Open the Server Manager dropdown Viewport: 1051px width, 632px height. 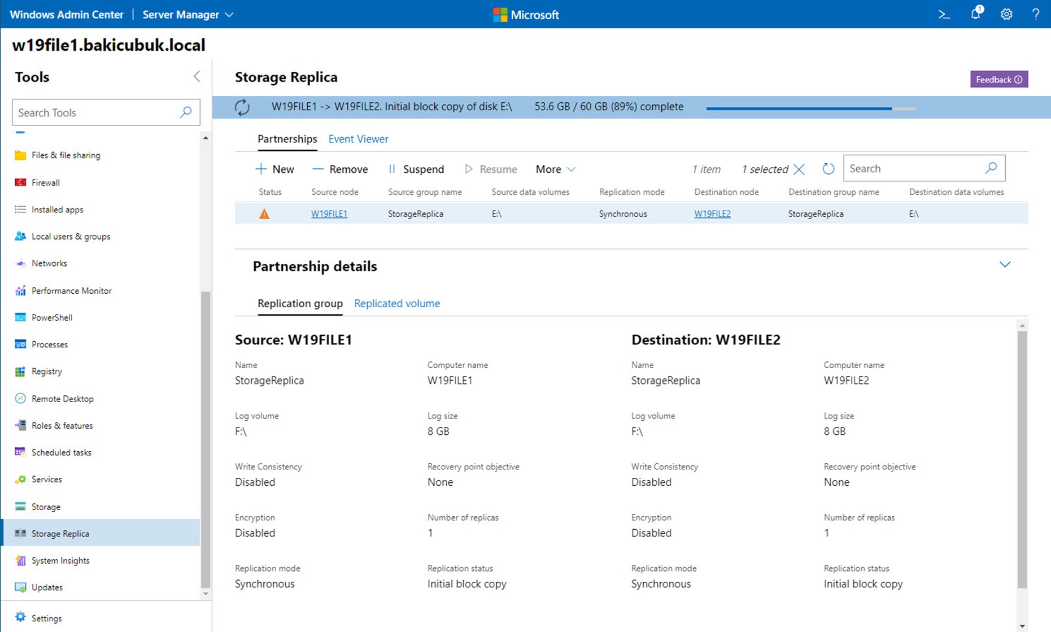pos(187,15)
